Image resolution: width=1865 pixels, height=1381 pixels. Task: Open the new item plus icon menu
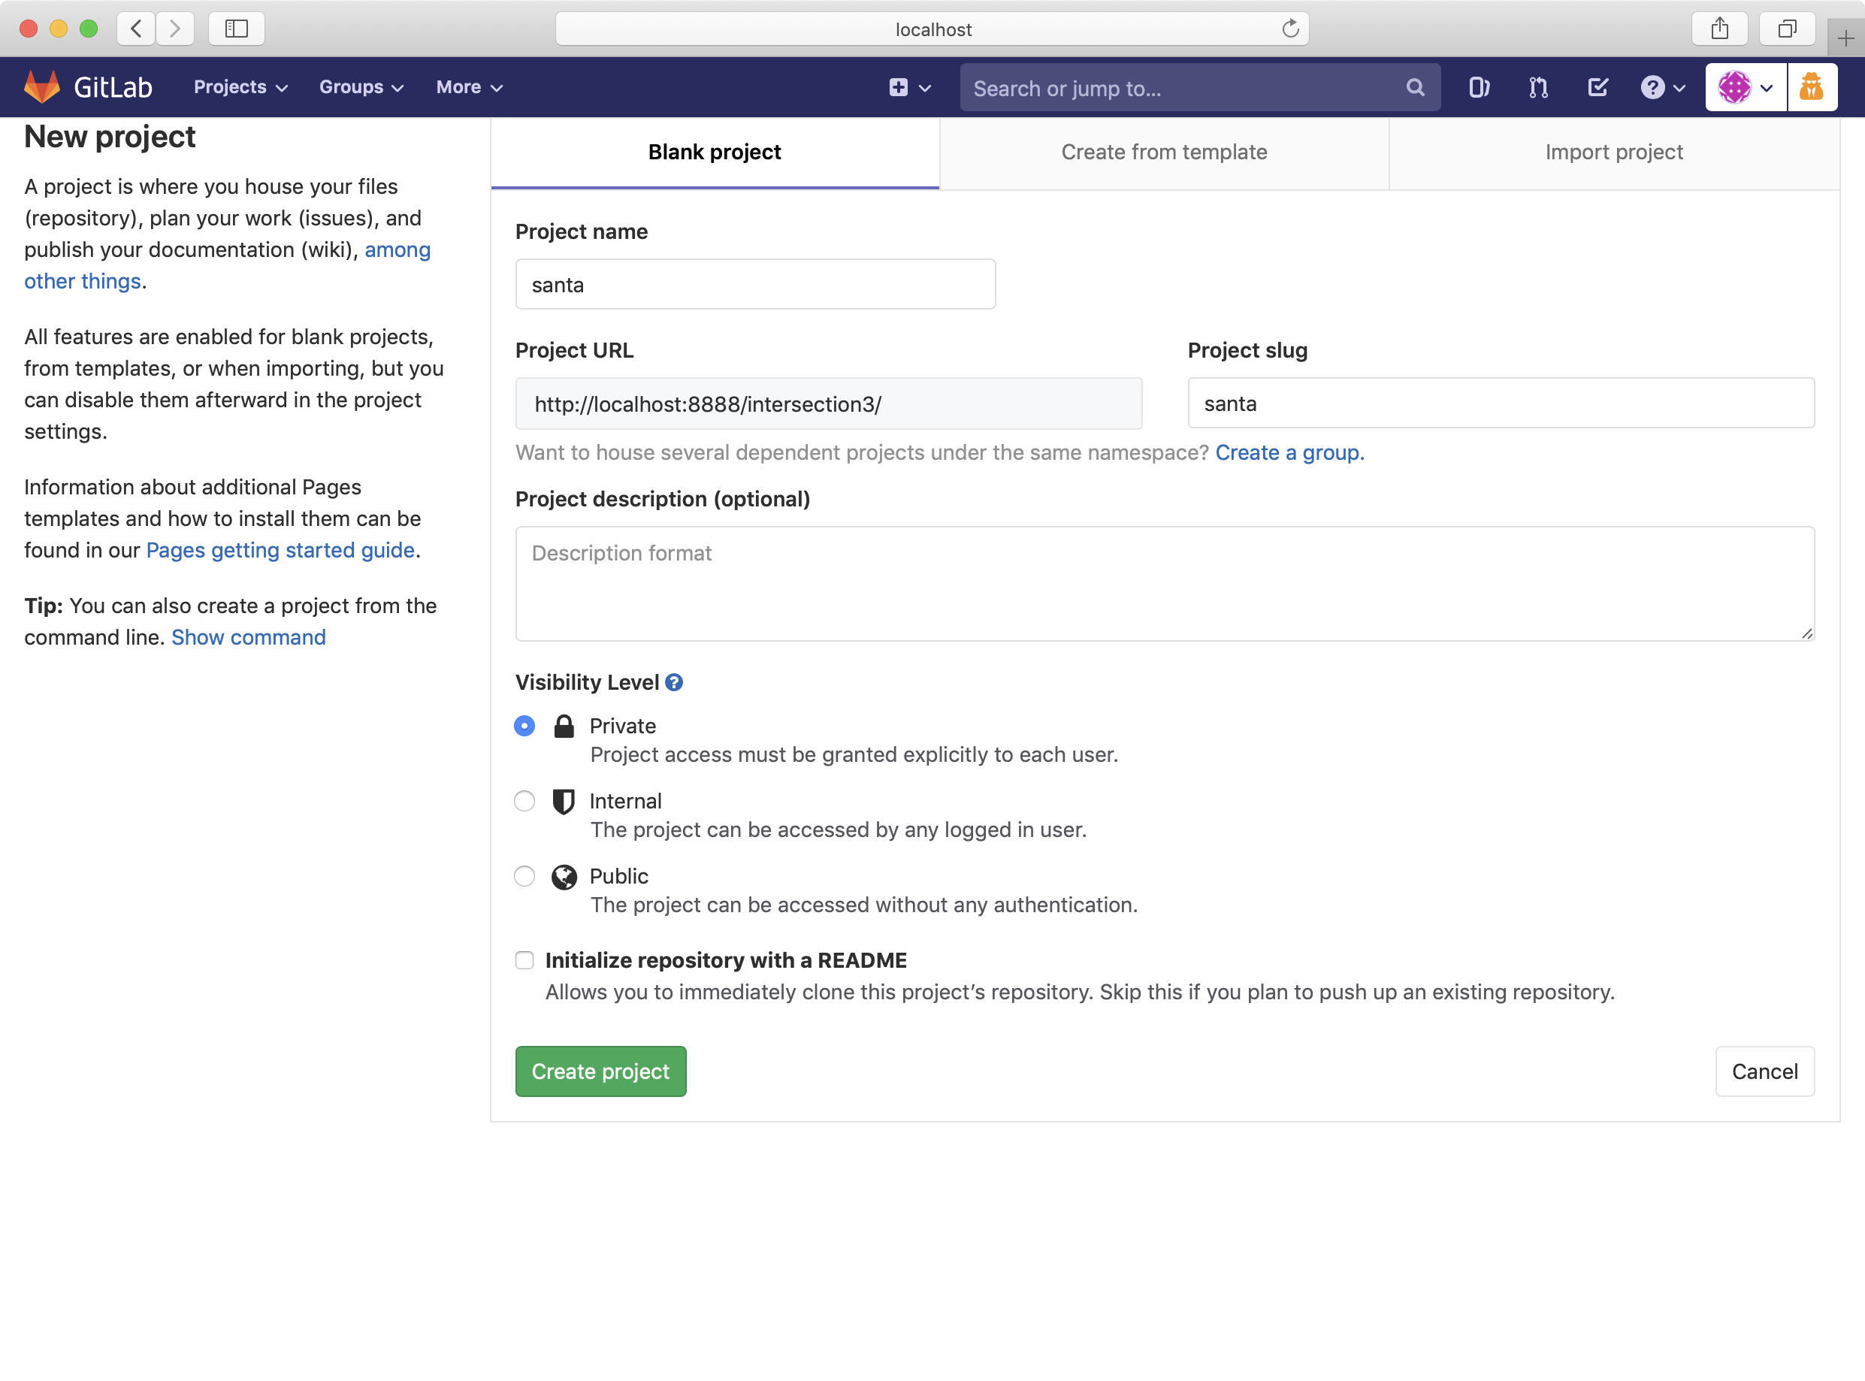tap(909, 88)
